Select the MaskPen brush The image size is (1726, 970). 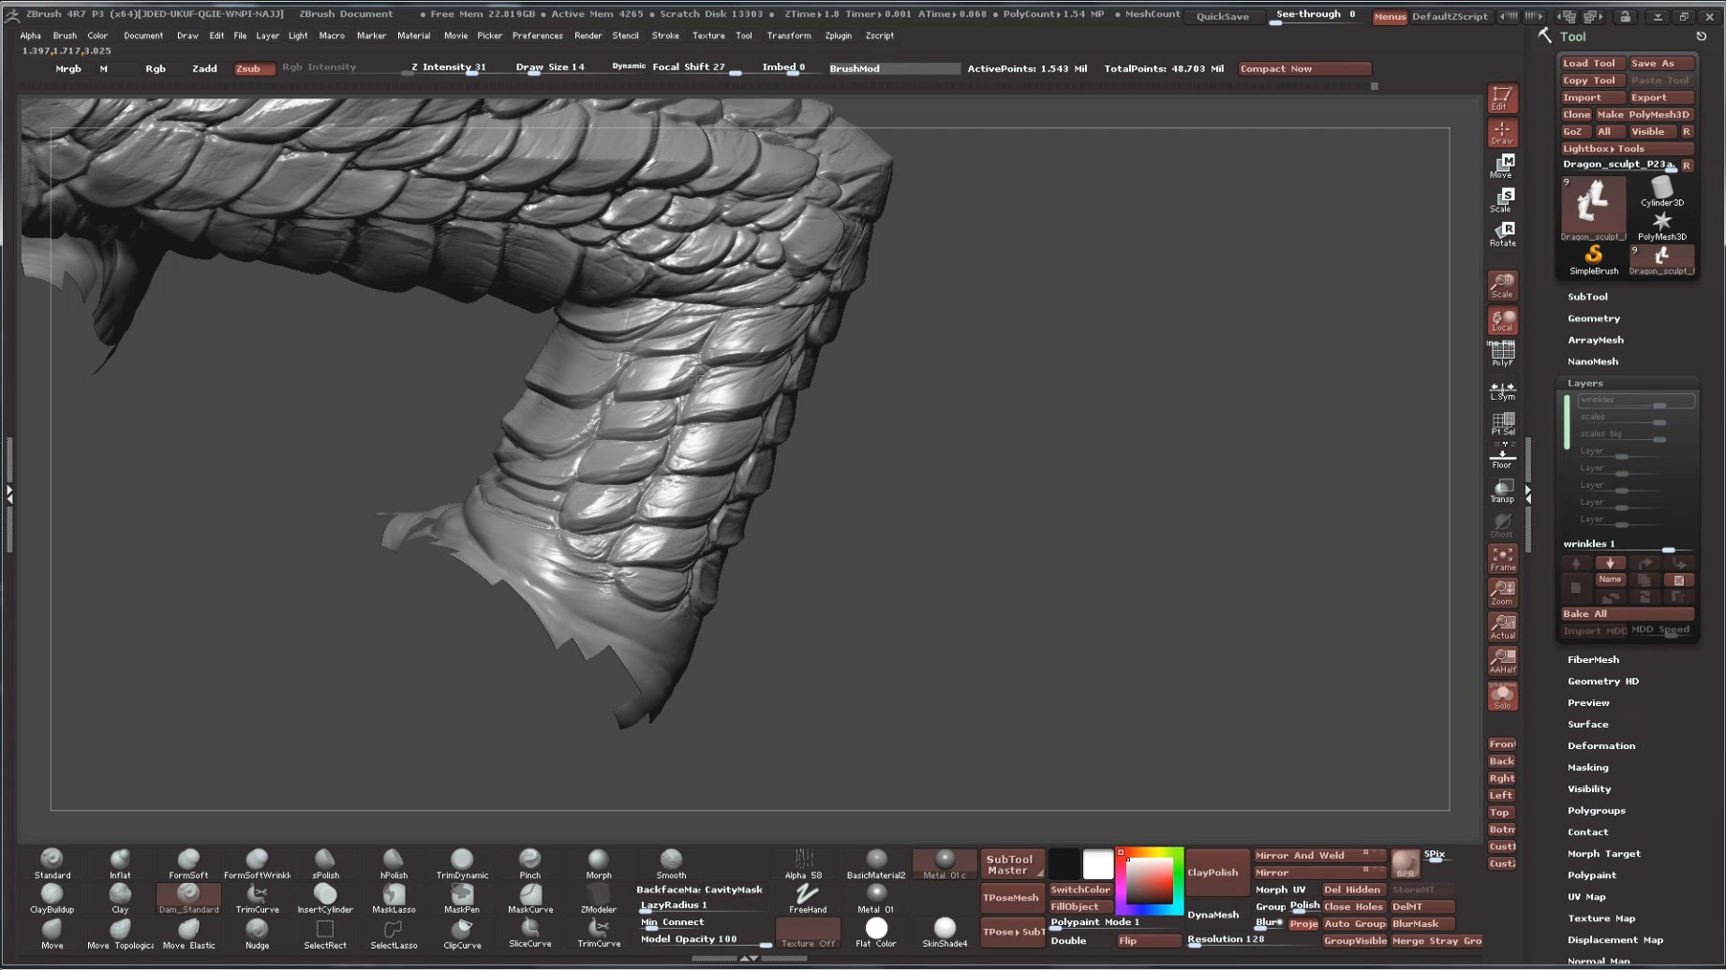coord(462,898)
